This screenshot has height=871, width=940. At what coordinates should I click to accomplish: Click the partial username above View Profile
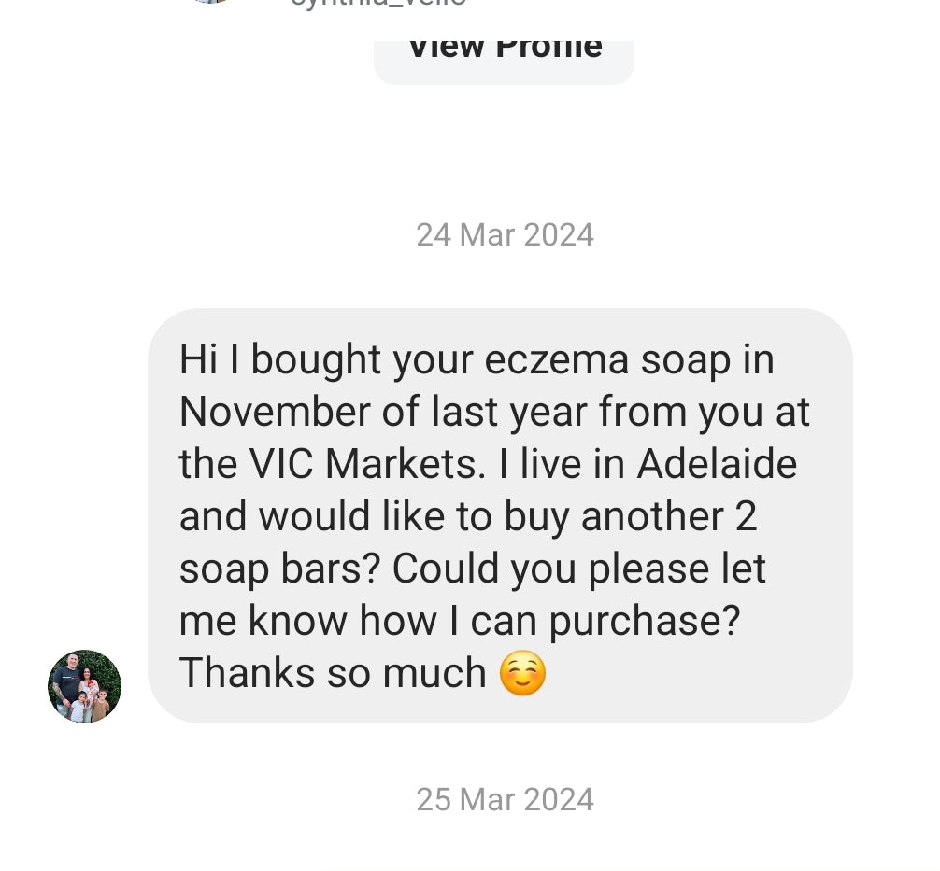coord(377,3)
